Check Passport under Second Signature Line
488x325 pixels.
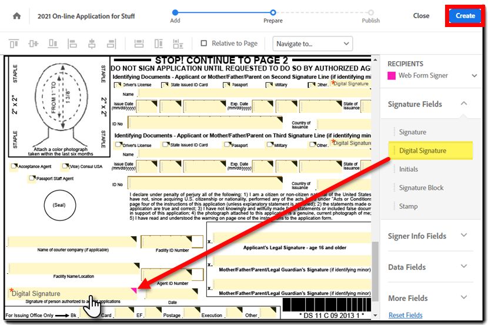click(x=226, y=85)
